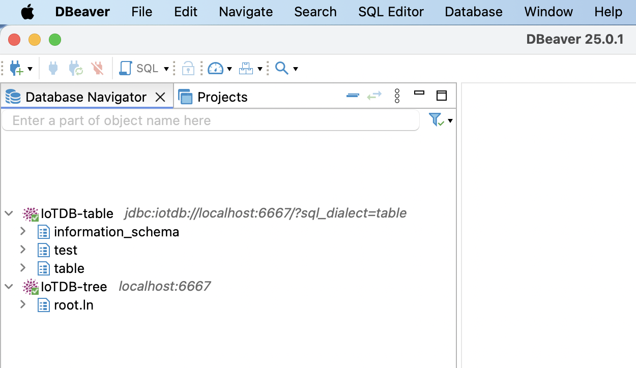Open the navigator View Menu dots
Image resolution: width=636 pixels, height=368 pixels.
click(397, 96)
